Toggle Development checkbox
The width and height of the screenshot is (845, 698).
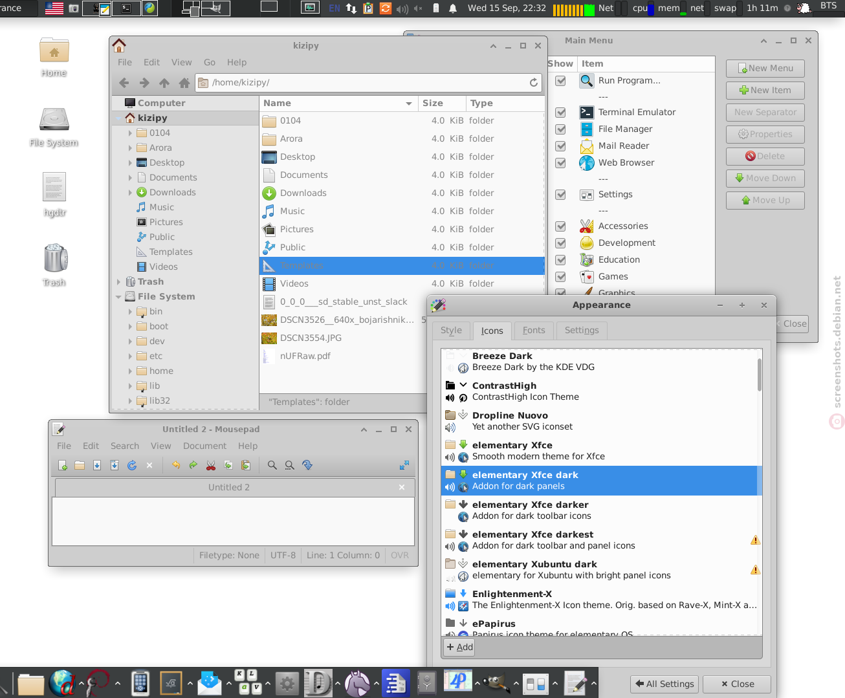pyautogui.click(x=561, y=243)
